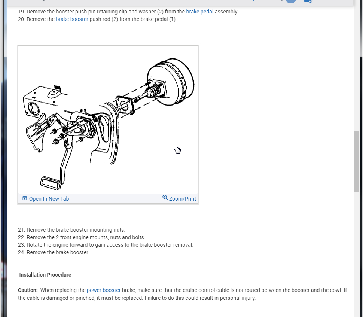363x317 pixels.
Task: Click the vertical scrollbar thumb
Action: coord(357,161)
